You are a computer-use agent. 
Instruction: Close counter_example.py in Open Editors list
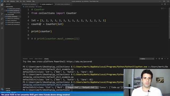(x=6, y=11)
